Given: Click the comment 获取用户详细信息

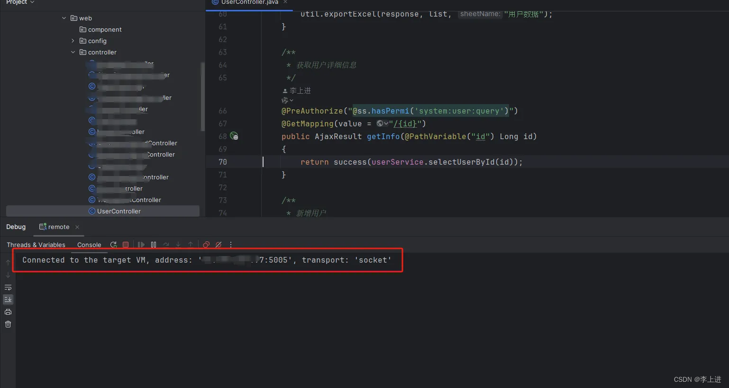Looking at the screenshot, I should click(327, 65).
